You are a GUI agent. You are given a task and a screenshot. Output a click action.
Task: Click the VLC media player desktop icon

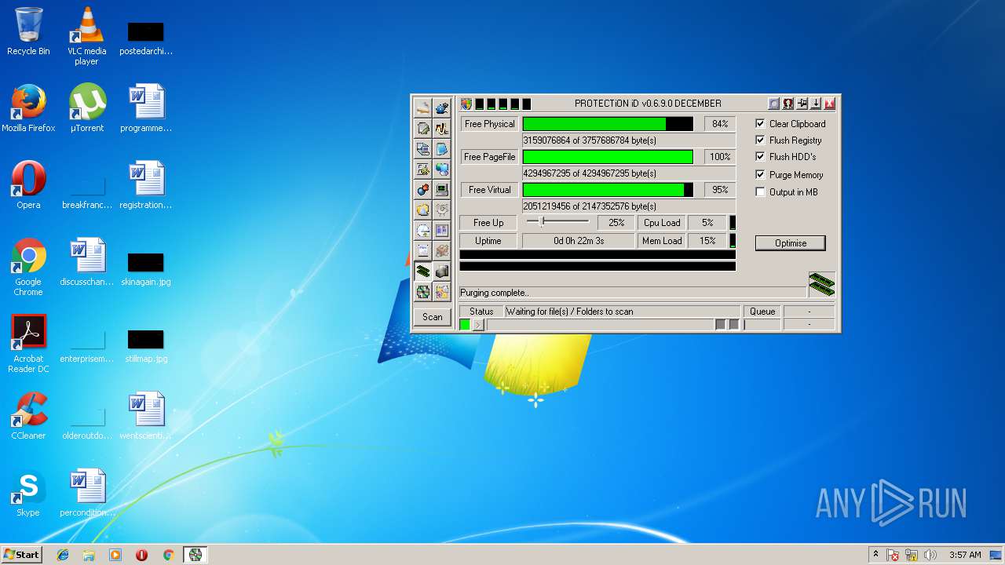[x=86, y=36]
